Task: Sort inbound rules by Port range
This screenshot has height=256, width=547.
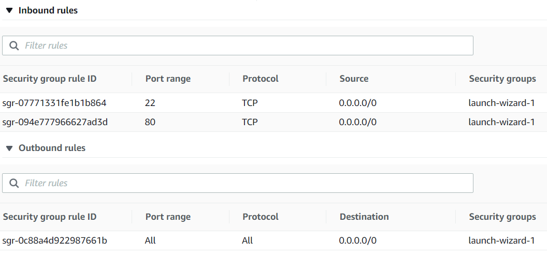Action: tap(168, 79)
